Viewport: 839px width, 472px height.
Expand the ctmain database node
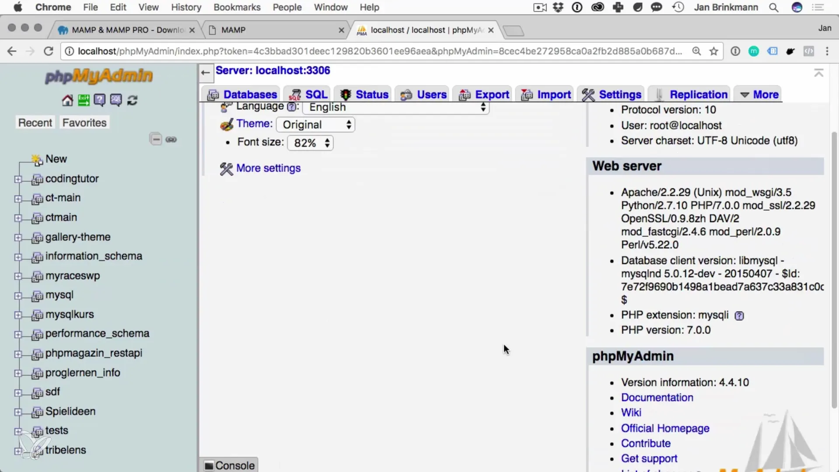click(x=18, y=218)
